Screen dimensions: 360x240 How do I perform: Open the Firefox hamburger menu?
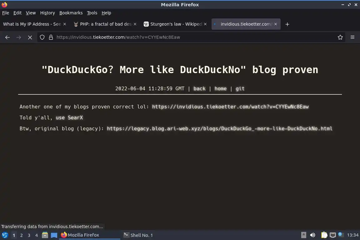pos(352,37)
